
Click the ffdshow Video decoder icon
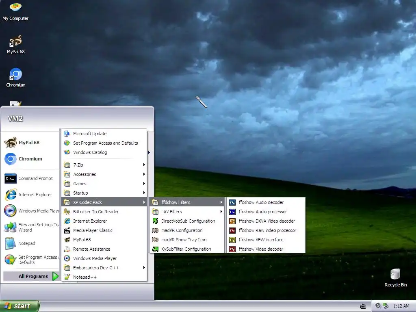[x=232, y=249]
